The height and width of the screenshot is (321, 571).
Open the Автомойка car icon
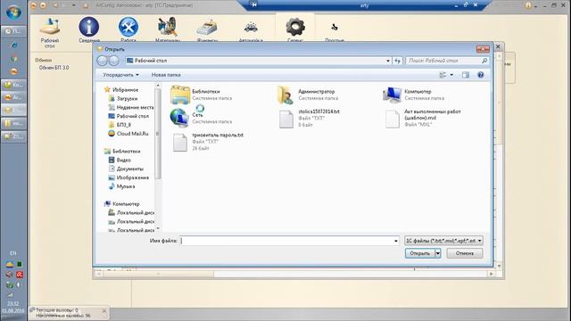click(x=251, y=28)
